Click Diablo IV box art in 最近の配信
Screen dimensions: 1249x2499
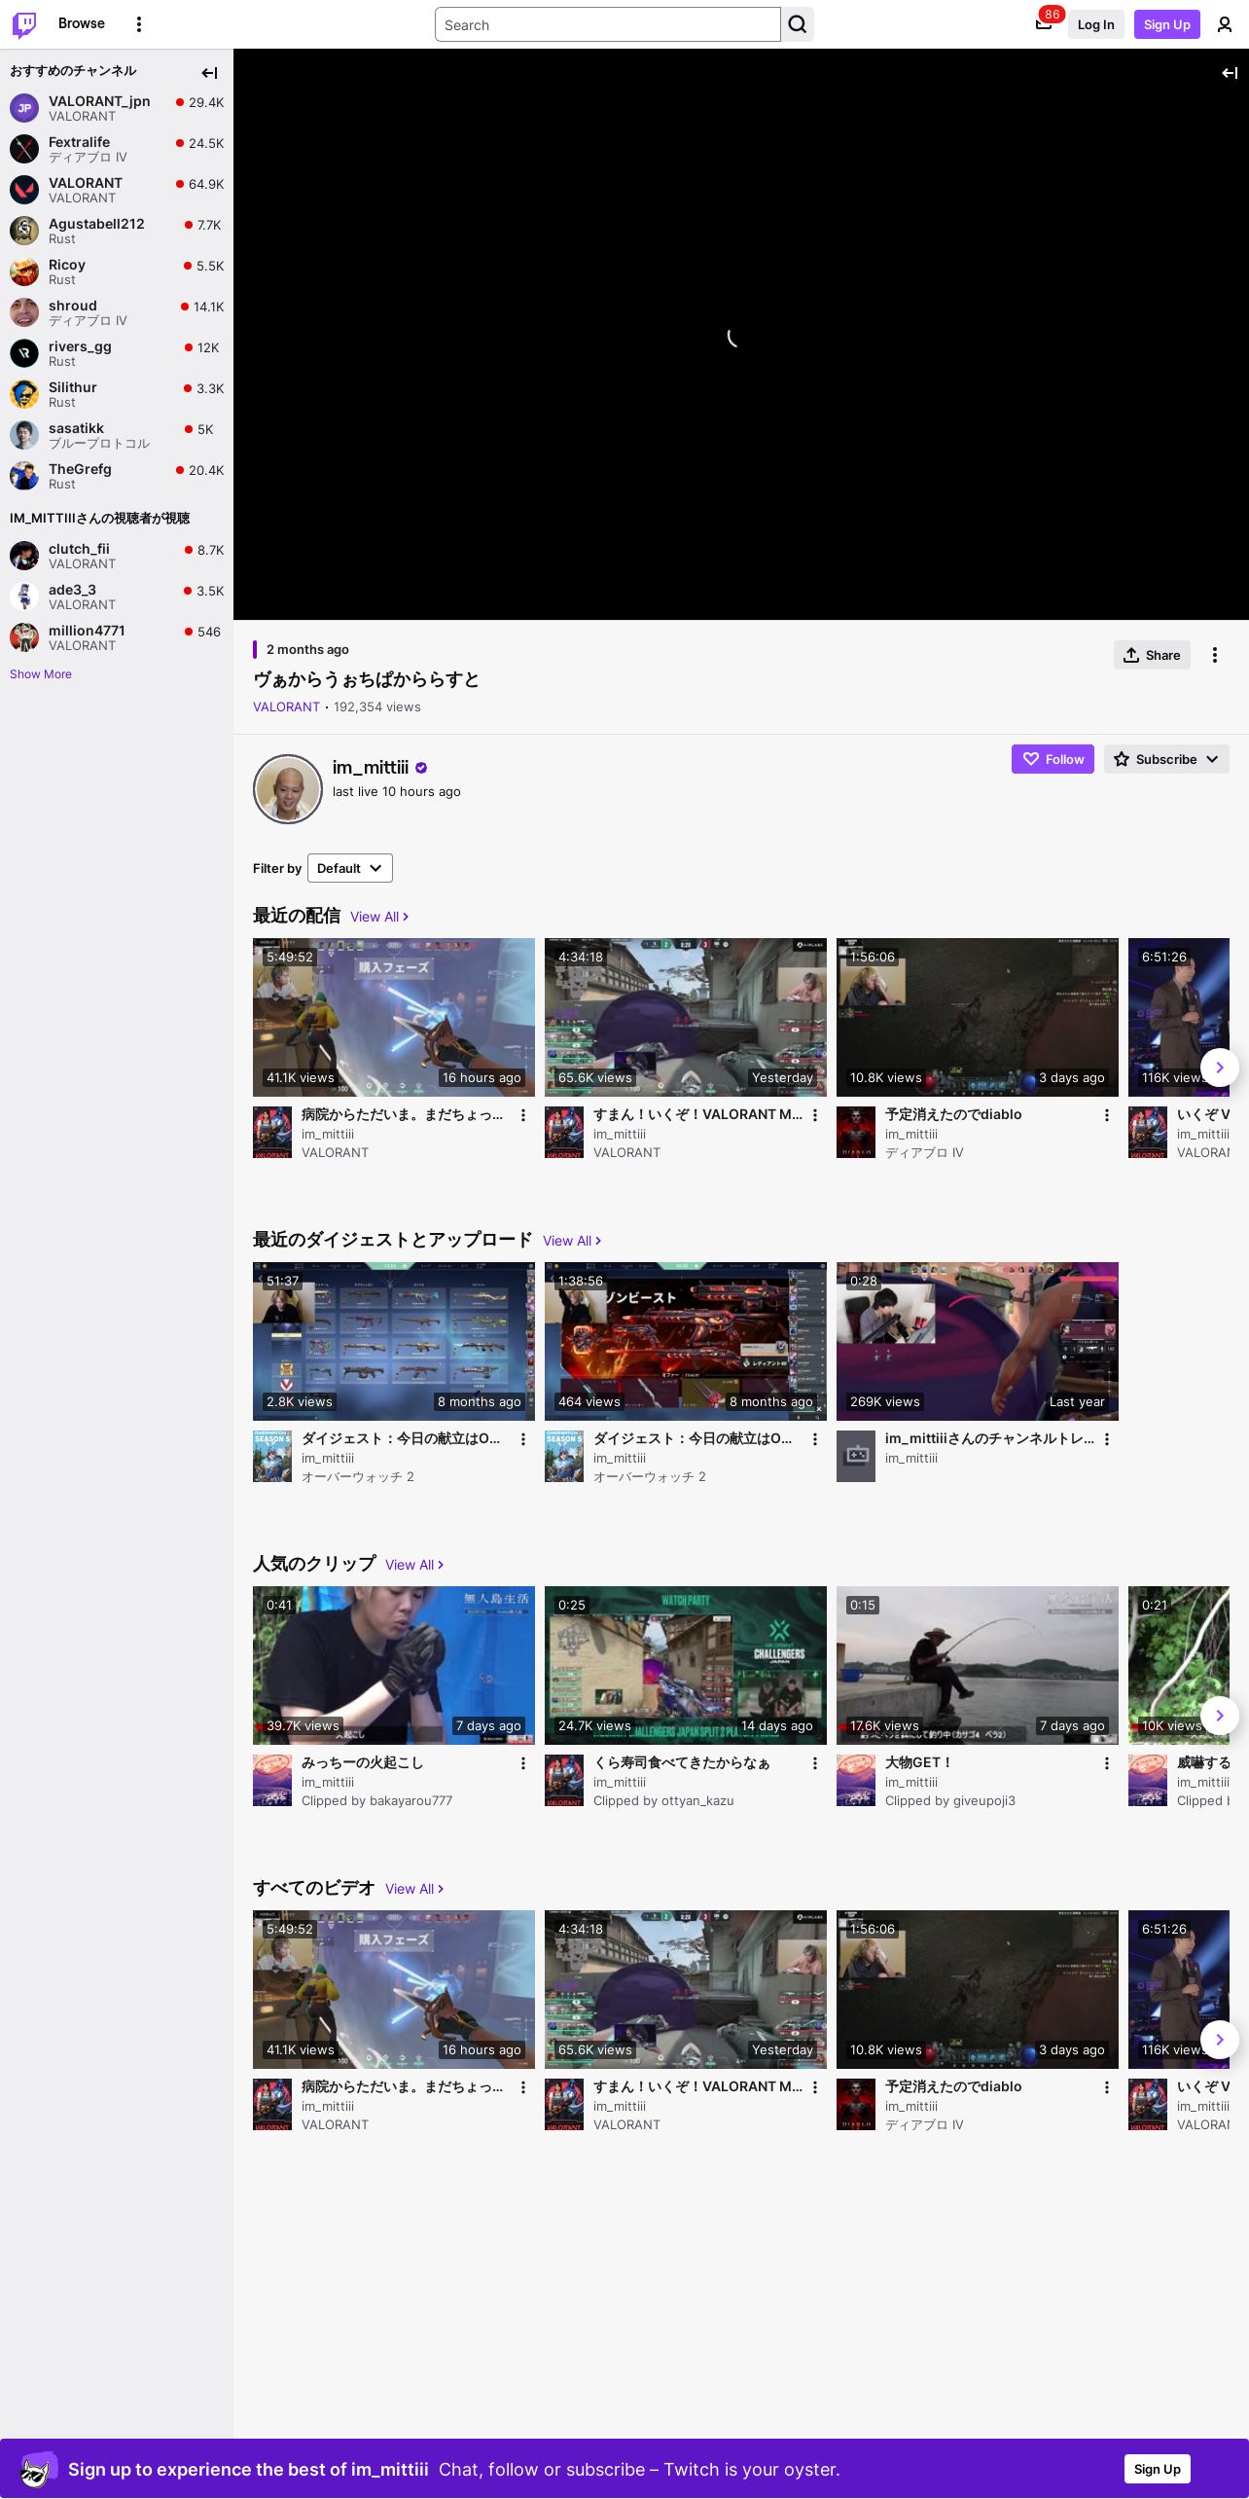856,1132
